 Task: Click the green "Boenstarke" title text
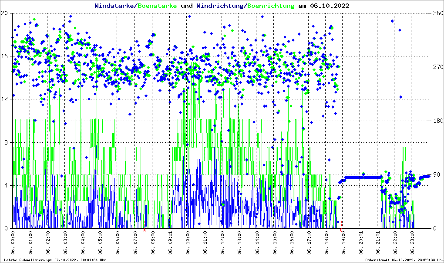tap(157, 6)
